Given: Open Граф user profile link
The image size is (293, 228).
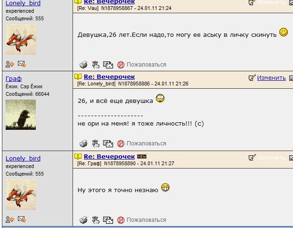Looking at the screenshot, I should pyautogui.click(x=14, y=78).
